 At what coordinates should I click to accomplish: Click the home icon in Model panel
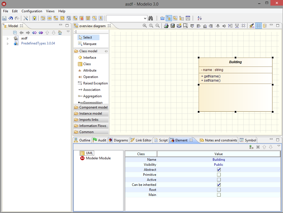point(60,33)
